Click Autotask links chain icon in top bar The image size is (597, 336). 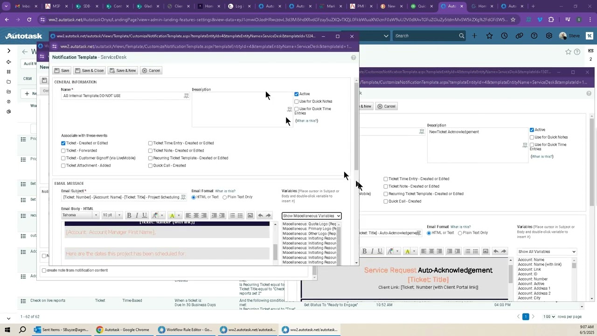(519, 36)
